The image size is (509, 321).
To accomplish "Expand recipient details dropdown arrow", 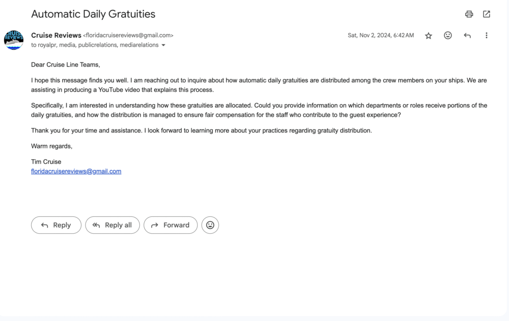I will coord(163,45).
